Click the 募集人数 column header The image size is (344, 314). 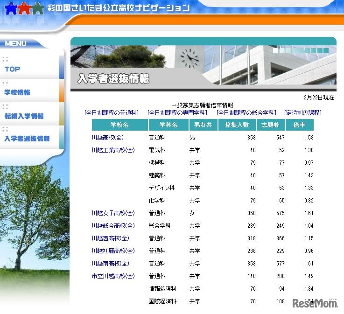click(x=237, y=125)
